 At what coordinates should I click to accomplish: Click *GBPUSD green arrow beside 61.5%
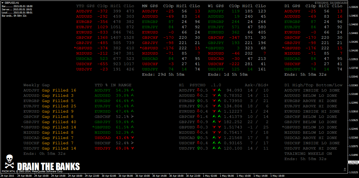point(132,127)
